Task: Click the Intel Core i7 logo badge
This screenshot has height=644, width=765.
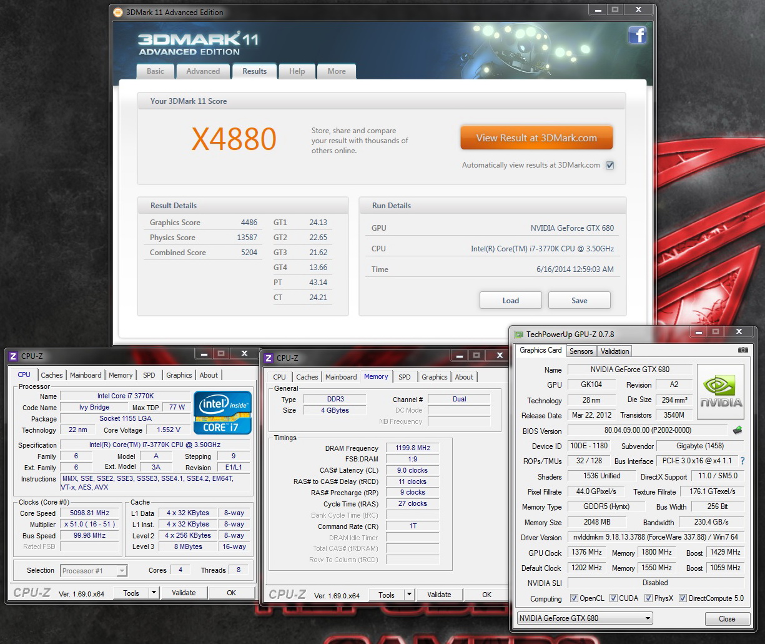Action: point(222,412)
